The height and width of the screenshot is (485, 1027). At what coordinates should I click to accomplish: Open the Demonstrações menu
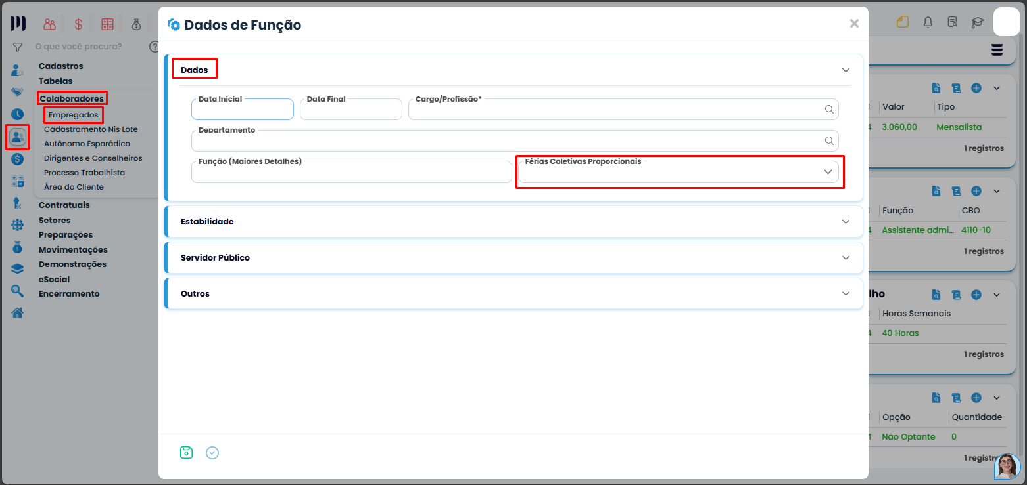[x=72, y=264]
